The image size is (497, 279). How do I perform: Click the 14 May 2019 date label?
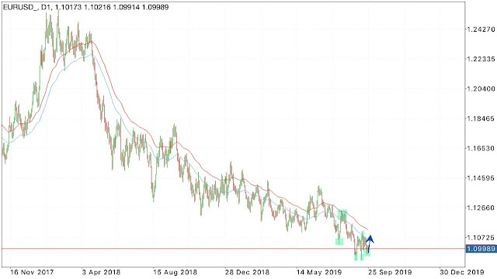(x=319, y=272)
